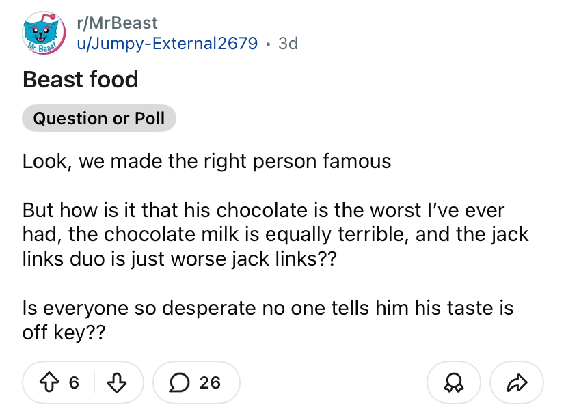Filter by Question or Poll flair
This screenshot has height=409, width=566.
[x=99, y=118]
